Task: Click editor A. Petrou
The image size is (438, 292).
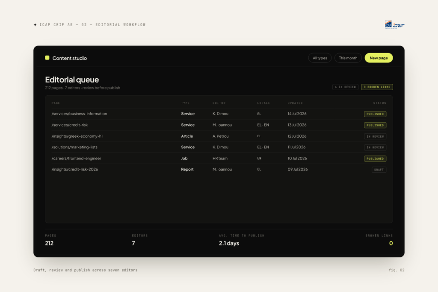Action: pos(220,136)
